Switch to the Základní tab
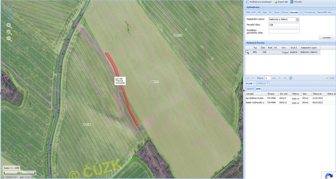The image size is (336, 179). 250,89
